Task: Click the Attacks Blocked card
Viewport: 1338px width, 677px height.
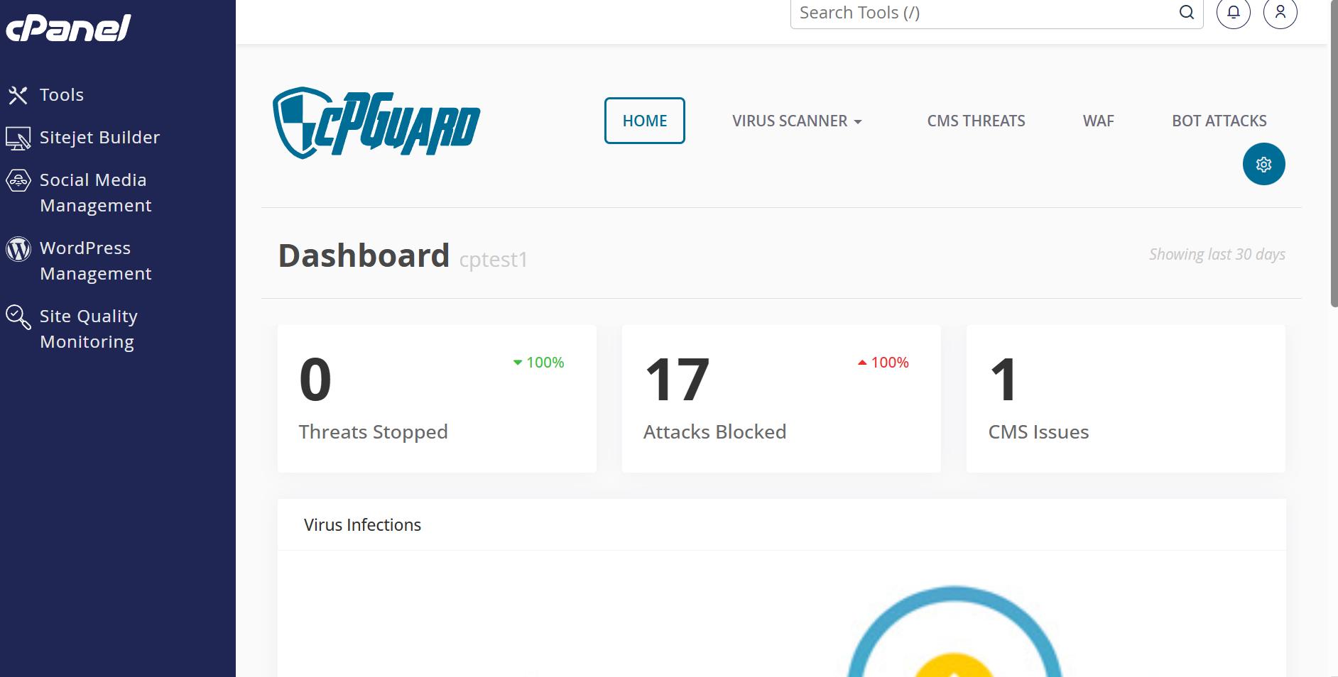Action: point(781,399)
